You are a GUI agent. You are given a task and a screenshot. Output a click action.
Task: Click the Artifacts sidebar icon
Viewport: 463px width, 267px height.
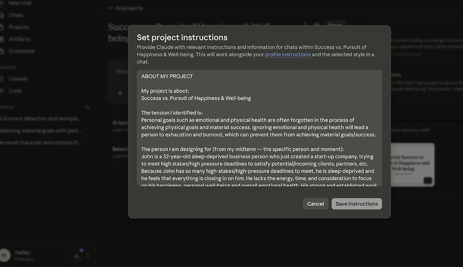(x=1, y=39)
